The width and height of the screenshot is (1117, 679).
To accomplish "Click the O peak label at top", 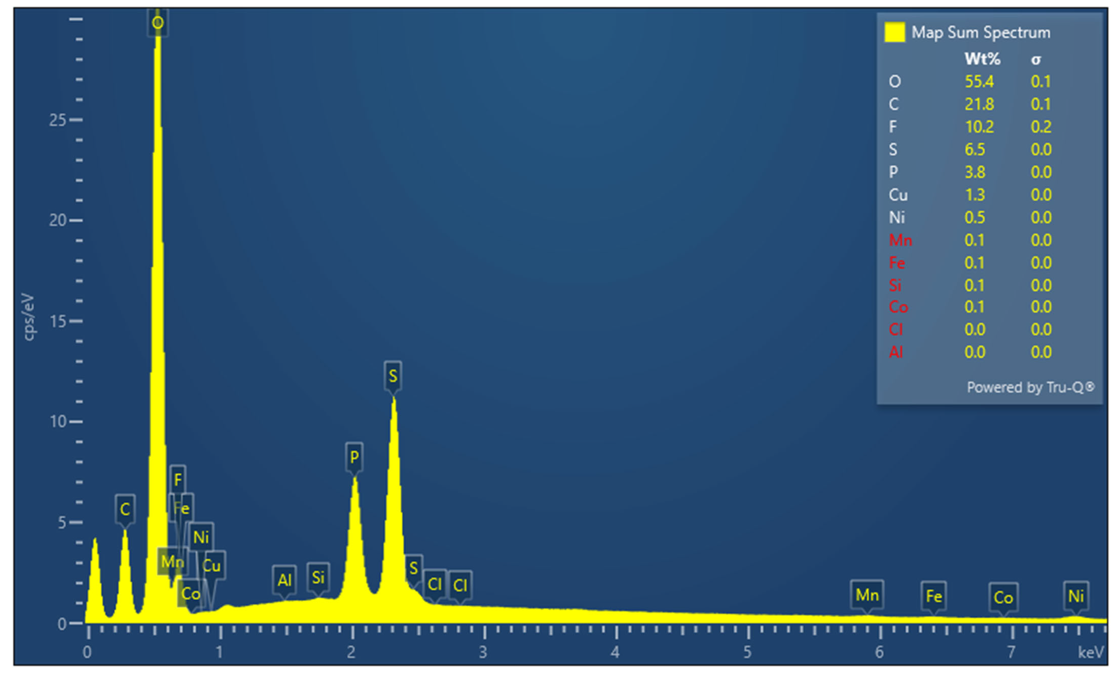I will point(157,22).
